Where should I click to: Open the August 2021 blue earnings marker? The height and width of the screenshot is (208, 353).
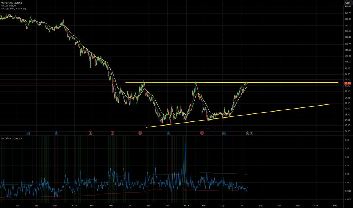tap(28, 133)
